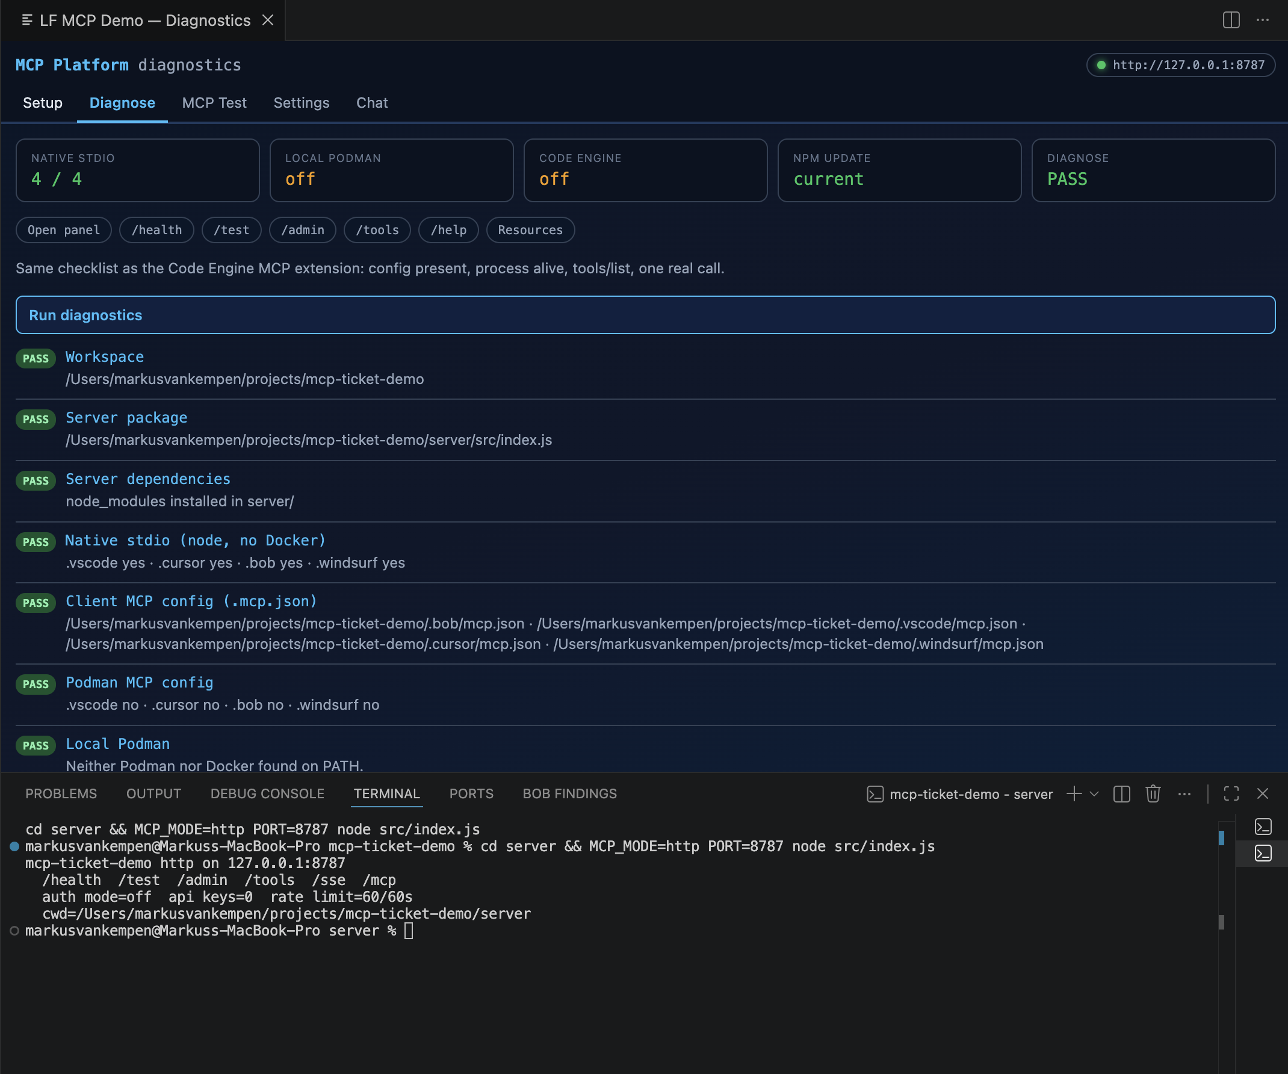The width and height of the screenshot is (1288, 1074).
Task: Open the MCP Test tab
Action: point(214,102)
